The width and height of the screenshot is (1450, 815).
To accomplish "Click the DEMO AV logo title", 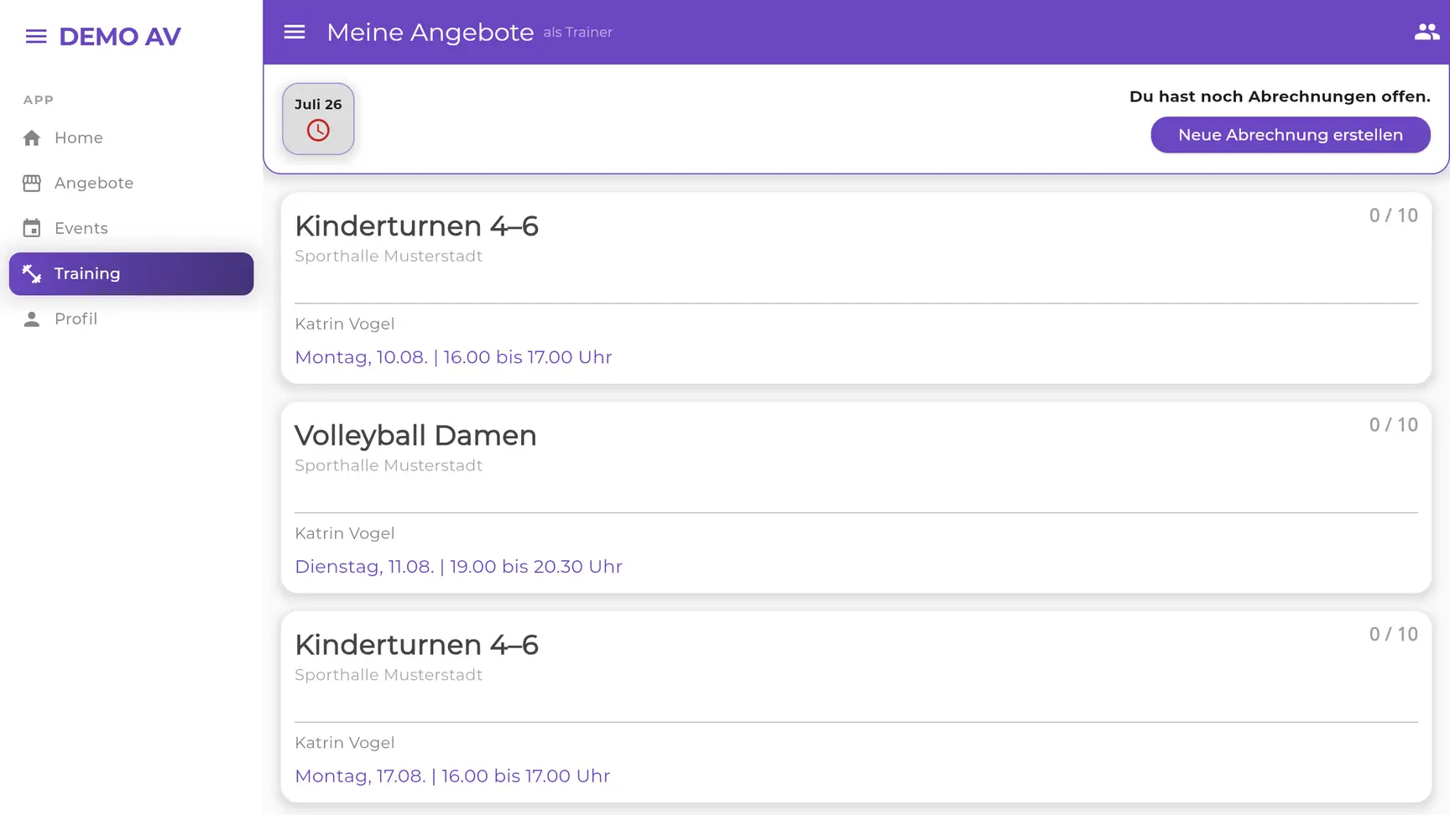I will (x=120, y=36).
